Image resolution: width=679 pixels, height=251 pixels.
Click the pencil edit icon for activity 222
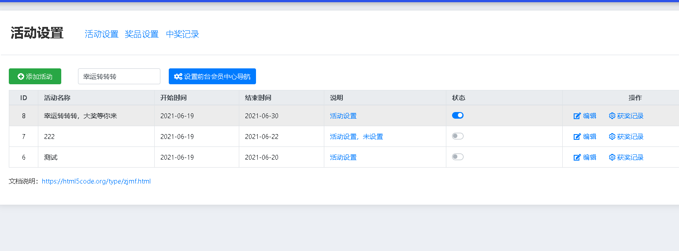pyautogui.click(x=577, y=137)
